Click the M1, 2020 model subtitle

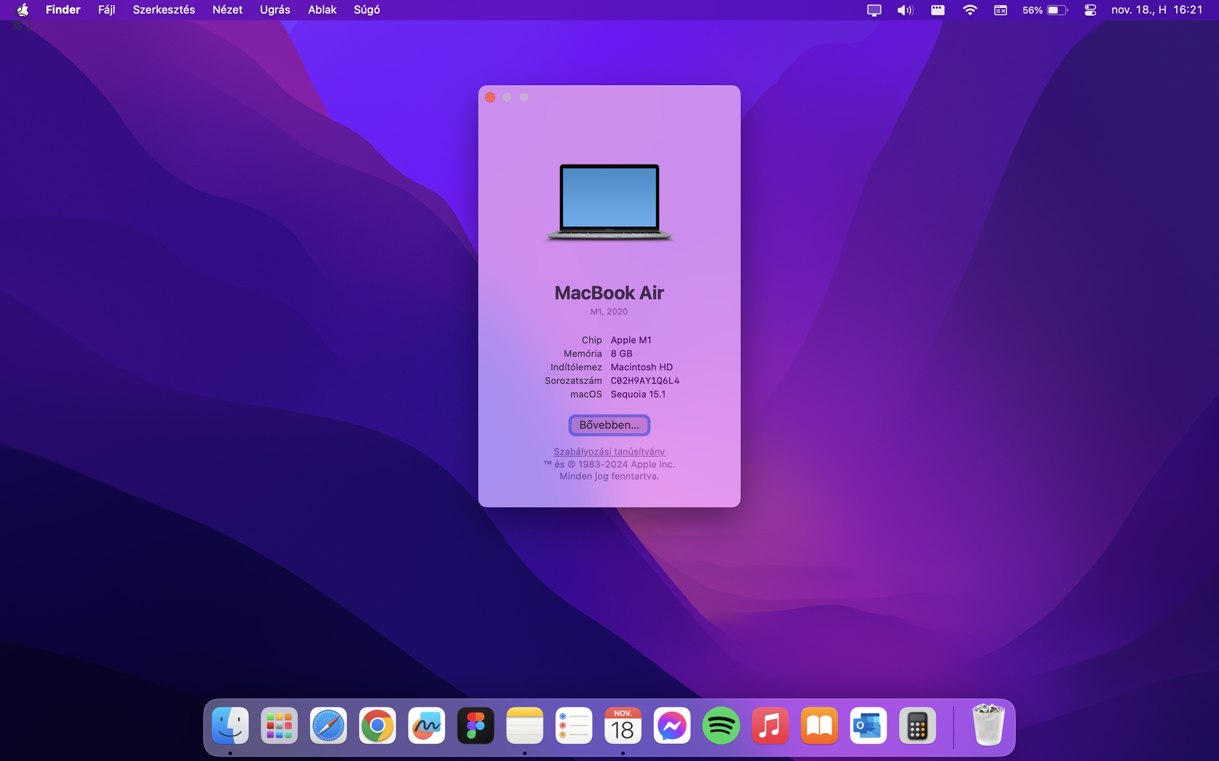point(609,312)
